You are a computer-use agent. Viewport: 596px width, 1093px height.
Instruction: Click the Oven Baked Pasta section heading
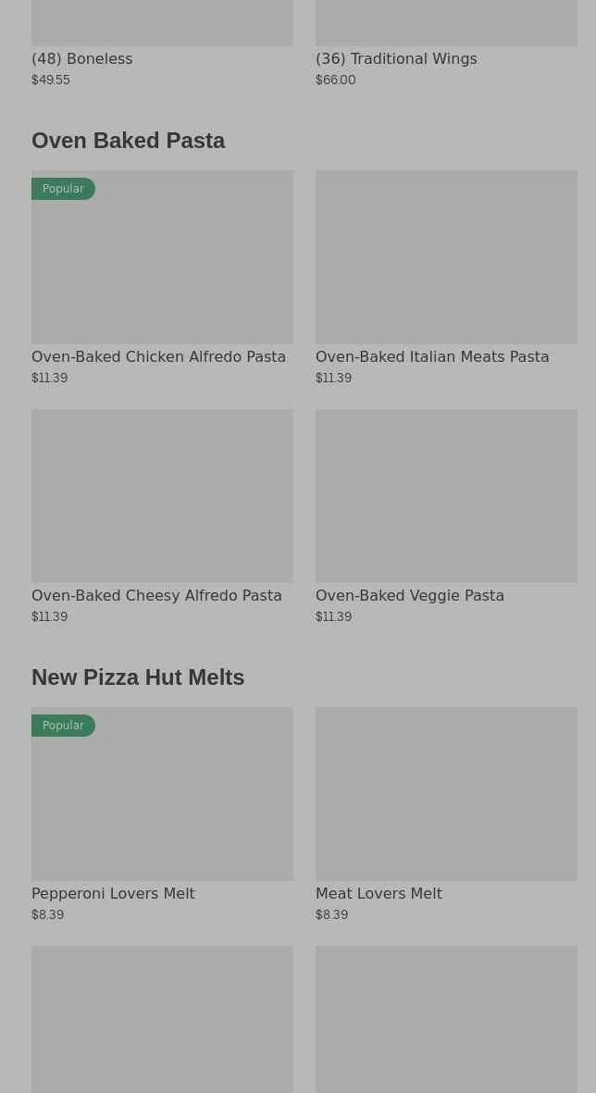coord(128,140)
